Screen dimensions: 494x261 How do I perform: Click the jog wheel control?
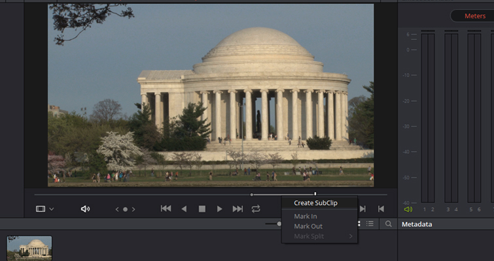coord(125,209)
